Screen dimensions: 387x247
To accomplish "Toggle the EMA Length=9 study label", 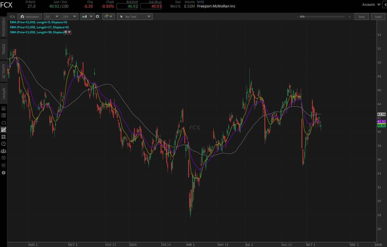I will [x=39, y=22].
